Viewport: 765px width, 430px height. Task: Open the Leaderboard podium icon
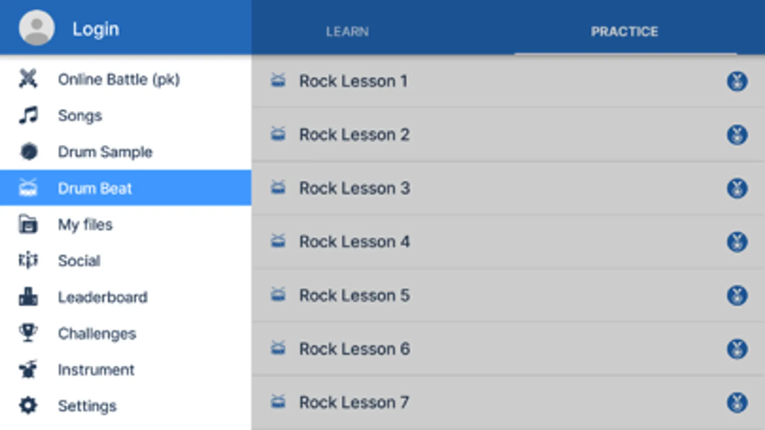28,297
